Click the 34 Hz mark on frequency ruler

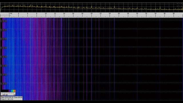click(x=155, y=13)
